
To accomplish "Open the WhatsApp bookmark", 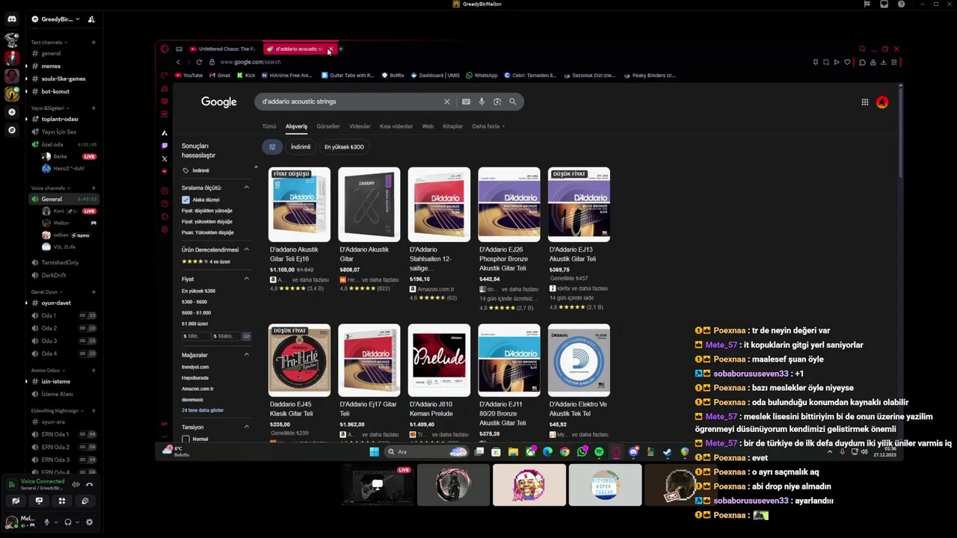I will [481, 75].
